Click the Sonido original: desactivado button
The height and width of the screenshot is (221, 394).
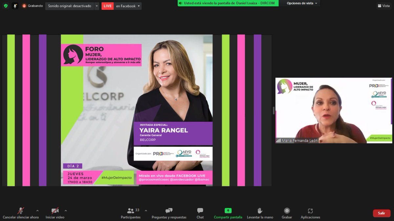(69, 6)
